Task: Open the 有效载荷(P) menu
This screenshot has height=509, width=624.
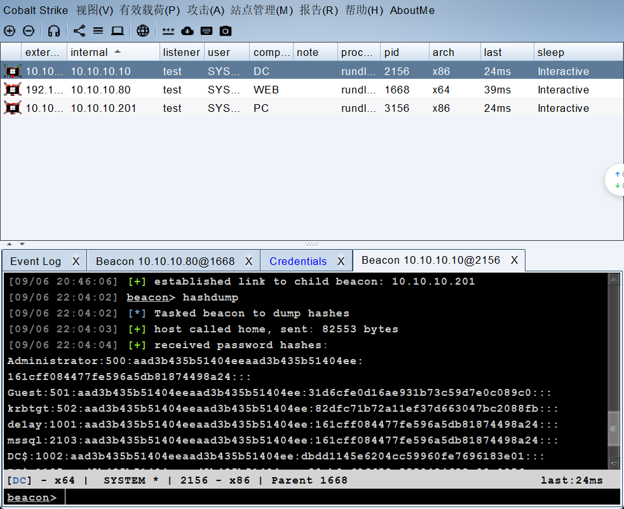Action: click(x=149, y=10)
